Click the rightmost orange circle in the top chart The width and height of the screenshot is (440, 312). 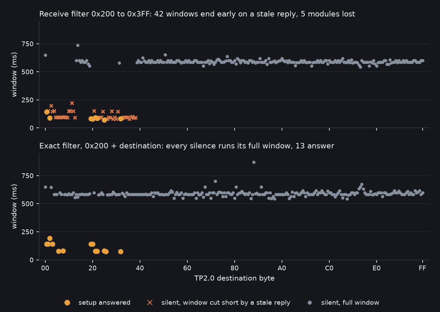[x=121, y=119]
